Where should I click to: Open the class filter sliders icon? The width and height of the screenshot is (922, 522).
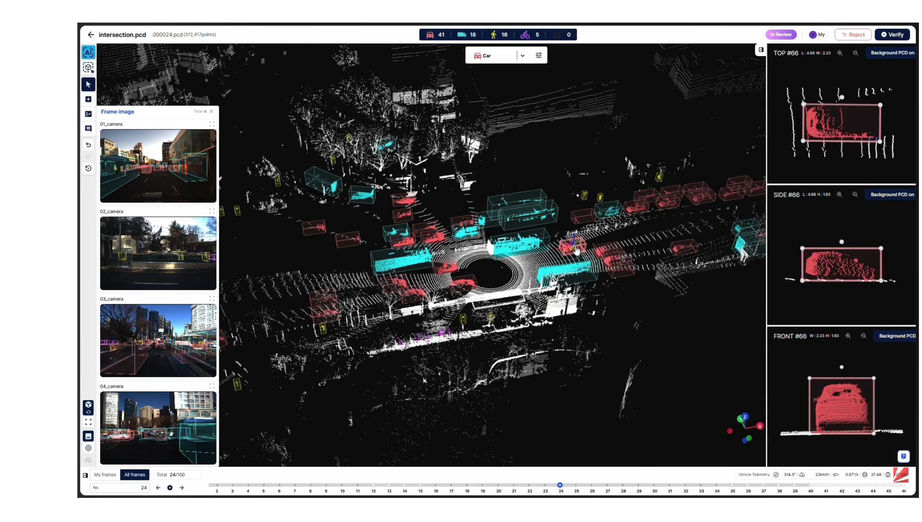tap(539, 56)
